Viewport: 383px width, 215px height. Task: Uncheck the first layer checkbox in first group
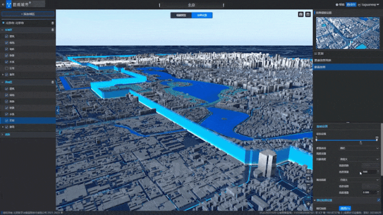(7, 36)
